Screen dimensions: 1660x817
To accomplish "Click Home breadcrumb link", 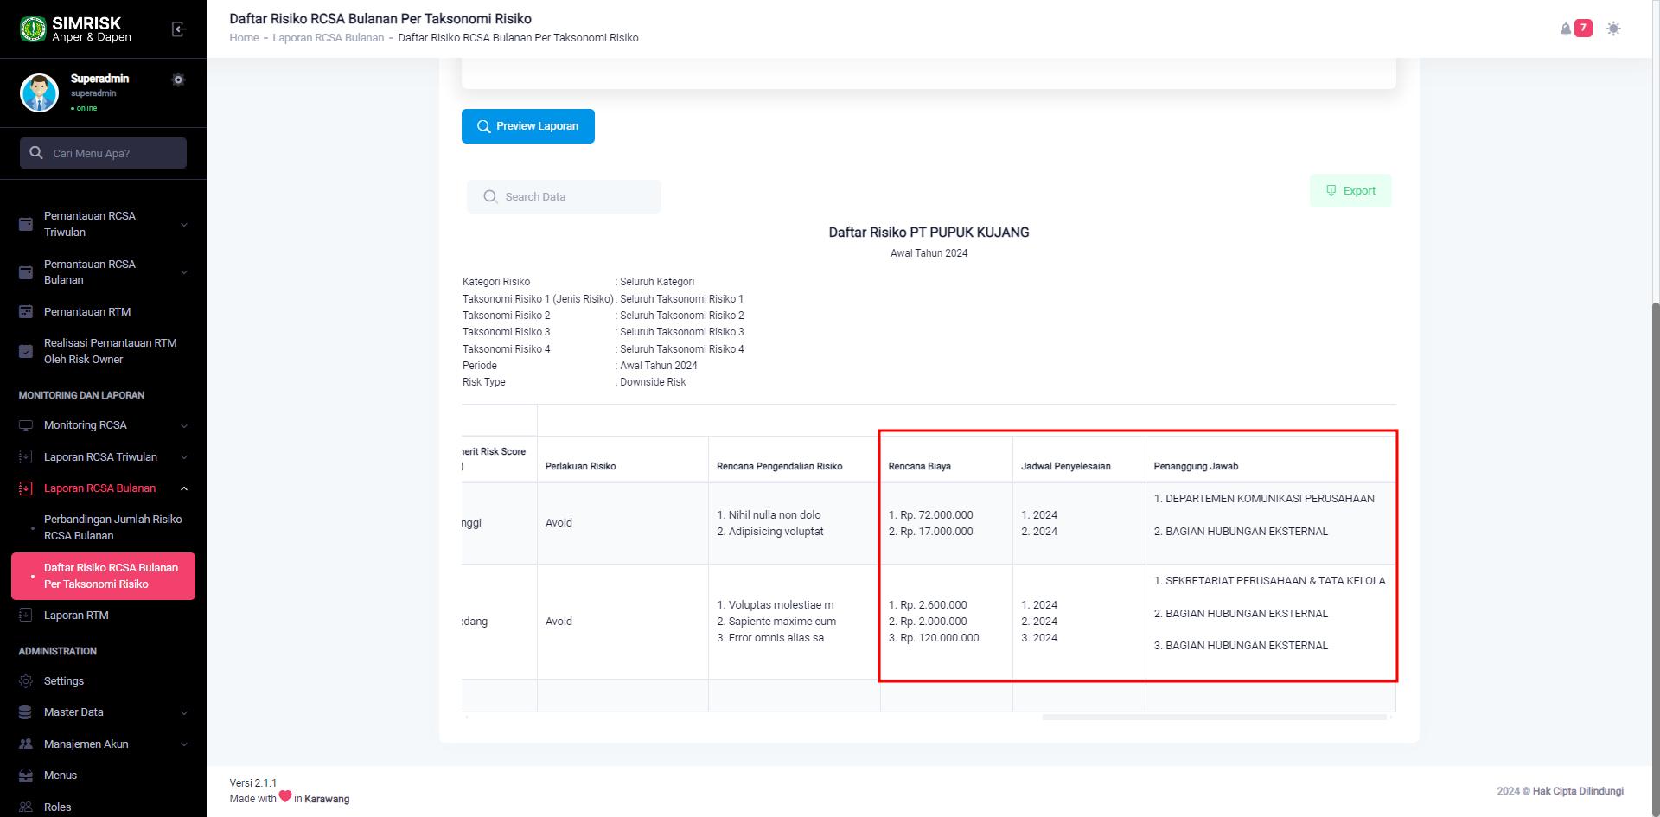I will 244,38.
